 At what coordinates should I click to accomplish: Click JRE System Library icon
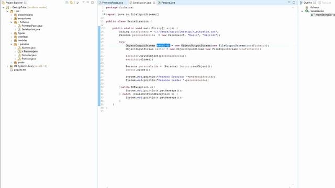click(12, 66)
